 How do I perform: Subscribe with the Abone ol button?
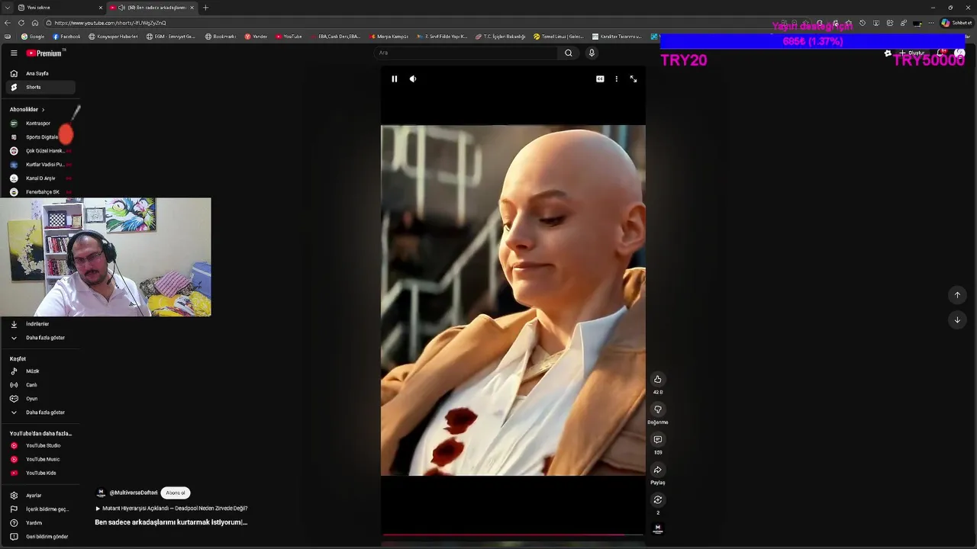pyautogui.click(x=176, y=493)
